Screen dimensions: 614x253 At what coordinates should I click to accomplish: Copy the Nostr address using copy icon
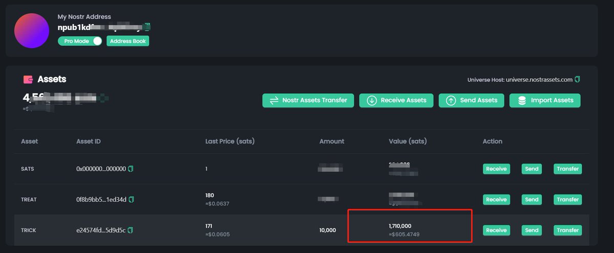click(x=147, y=27)
